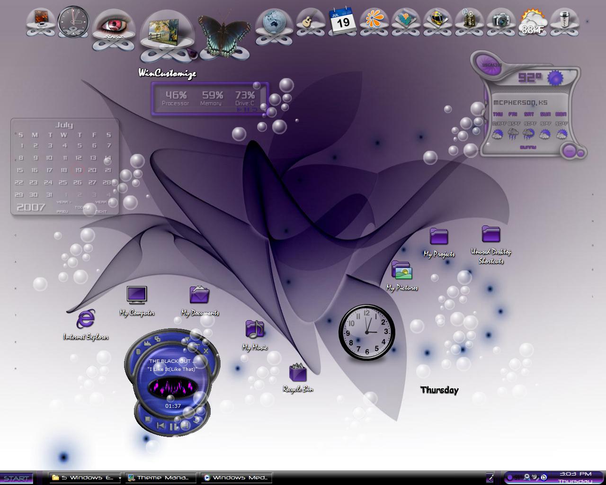Select July 24 on the calendar widget
Viewport: 606px width, 485px height.
(x=48, y=182)
